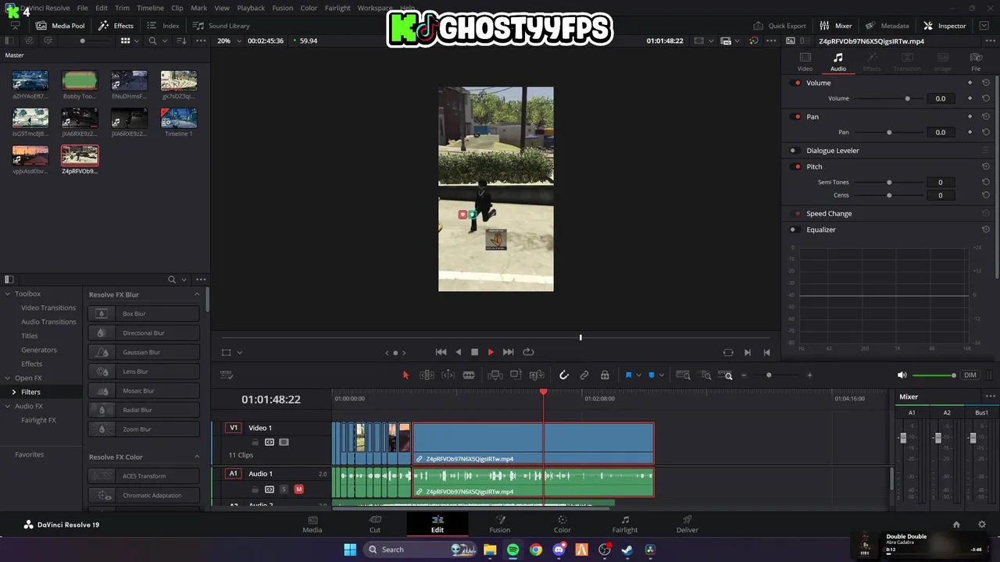The width and height of the screenshot is (1000, 562).
Task: Open the Deliver page tab
Action: (687, 525)
